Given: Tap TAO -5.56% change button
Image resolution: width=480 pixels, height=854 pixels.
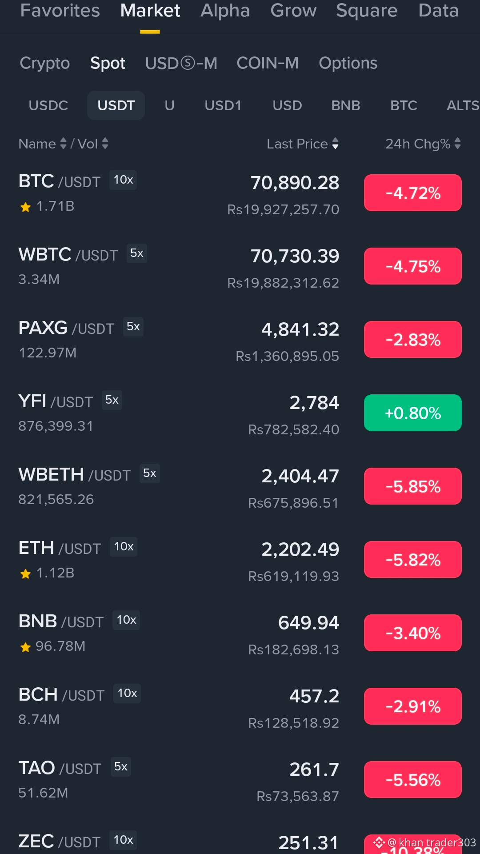Looking at the screenshot, I should coord(413,780).
